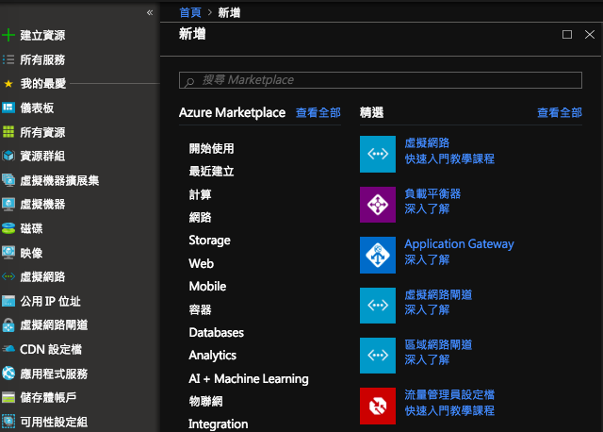Screen dimensions: 603x432
Task: Open the 儲存體帳戶 storage icon
Action: click(8, 397)
